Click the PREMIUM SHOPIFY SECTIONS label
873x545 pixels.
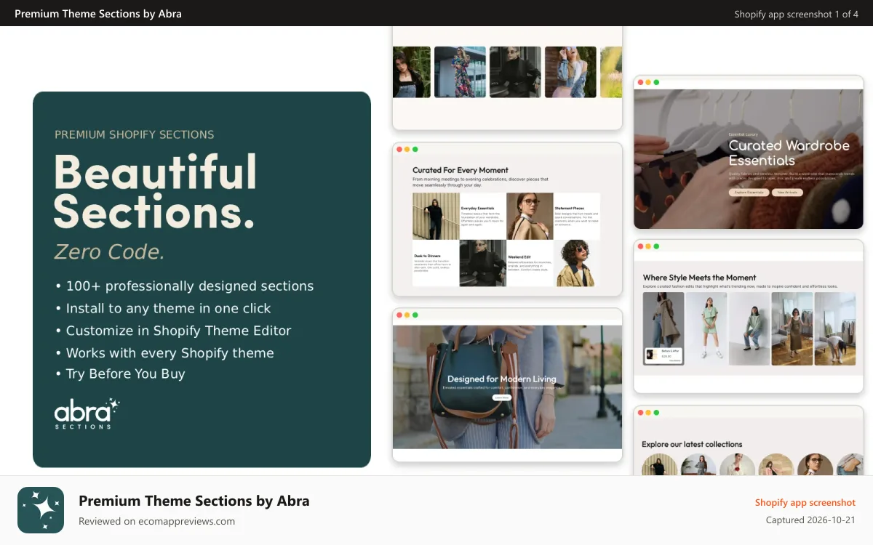(135, 134)
